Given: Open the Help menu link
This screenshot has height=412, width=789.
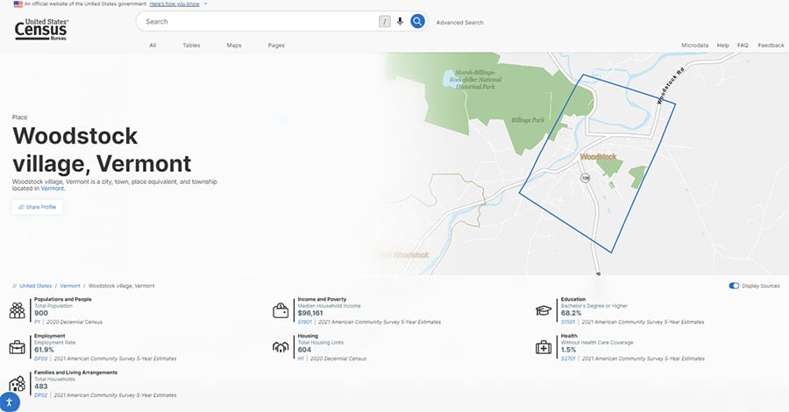Looking at the screenshot, I should pyautogui.click(x=723, y=46).
